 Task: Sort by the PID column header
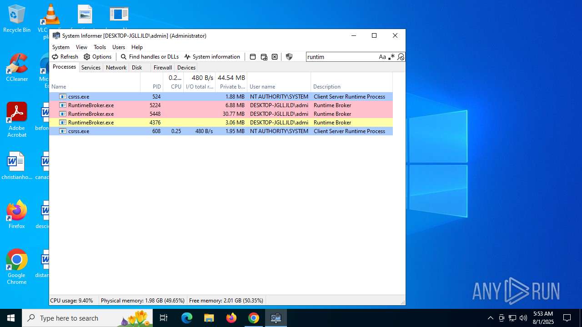(152, 82)
